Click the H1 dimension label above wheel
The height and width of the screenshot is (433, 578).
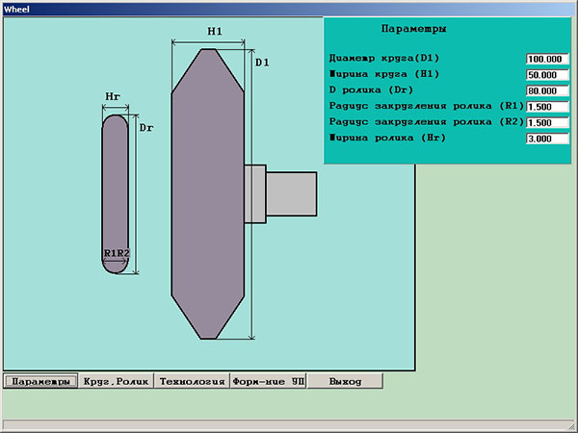pos(215,32)
